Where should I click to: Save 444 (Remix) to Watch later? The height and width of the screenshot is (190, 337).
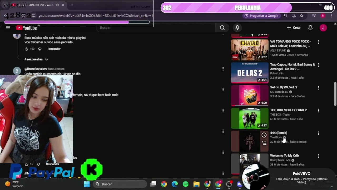click(264, 135)
